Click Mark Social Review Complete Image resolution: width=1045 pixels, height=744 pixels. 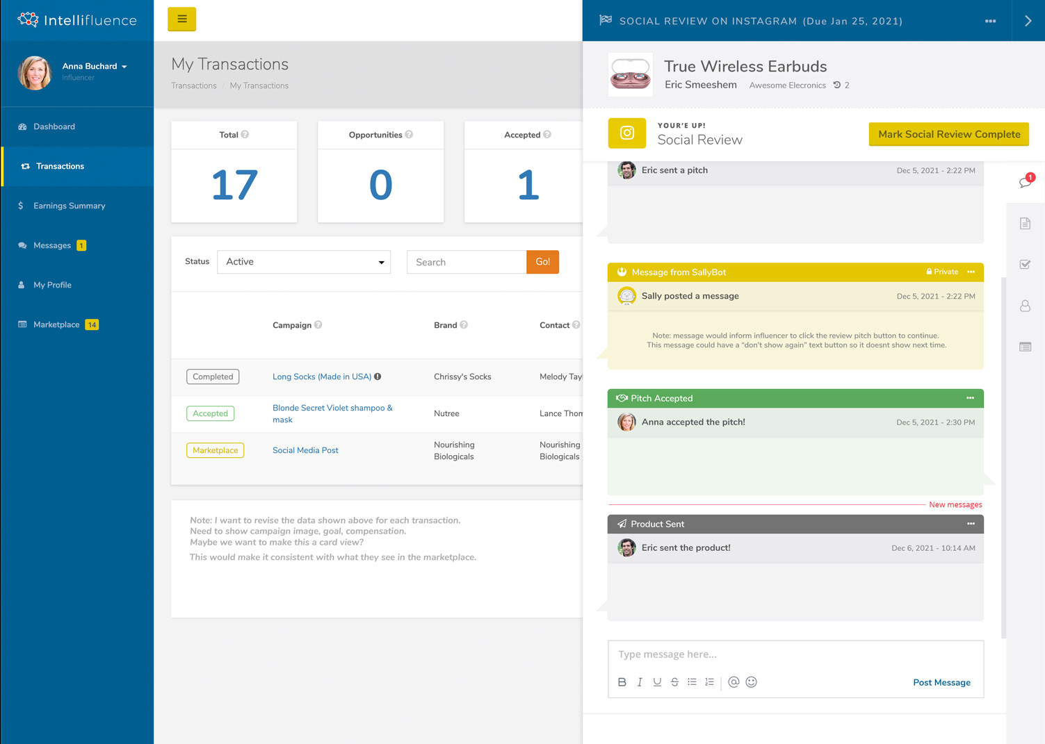(949, 134)
